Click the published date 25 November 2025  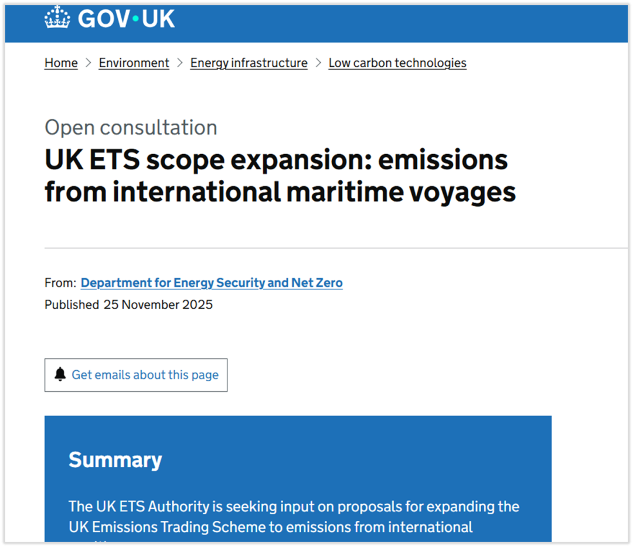(x=158, y=305)
